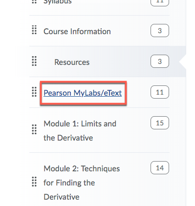195x206 pixels.
Task: Click the 14 badge for Module 2
Action: tap(160, 168)
